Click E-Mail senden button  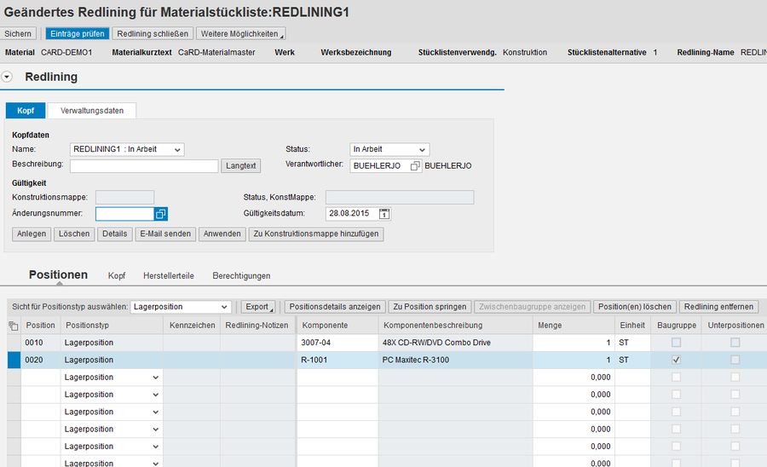[165, 234]
